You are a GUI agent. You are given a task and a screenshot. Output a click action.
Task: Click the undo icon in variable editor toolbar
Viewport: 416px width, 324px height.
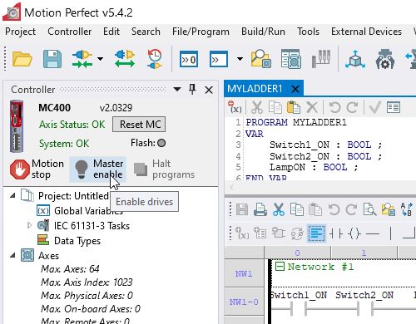coord(334,107)
